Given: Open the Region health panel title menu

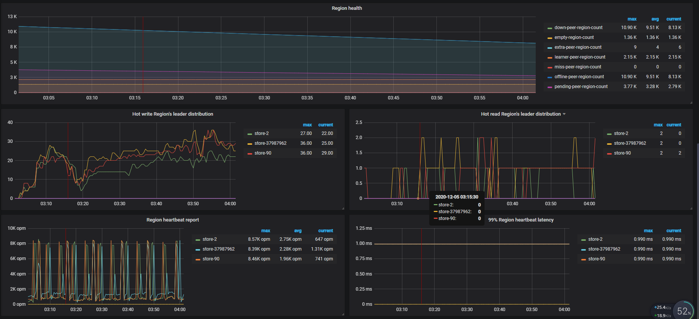Looking at the screenshot, I should coord(346,8).
